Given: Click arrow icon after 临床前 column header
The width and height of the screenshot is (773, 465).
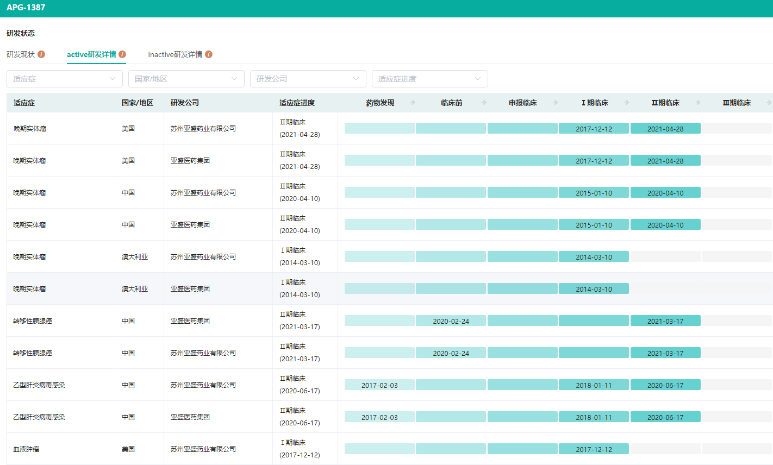Looking at the screenshot, I should (484, 102).
